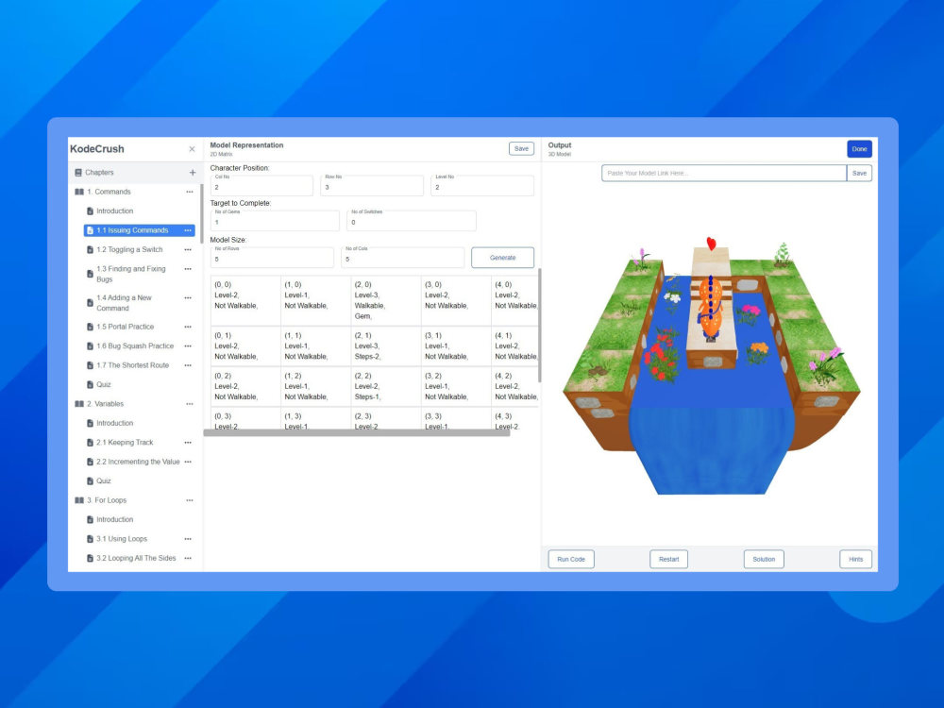The image size is (944, 708).
Task: Click the matrix vertical scrollbar
Action: pos(539,325)
